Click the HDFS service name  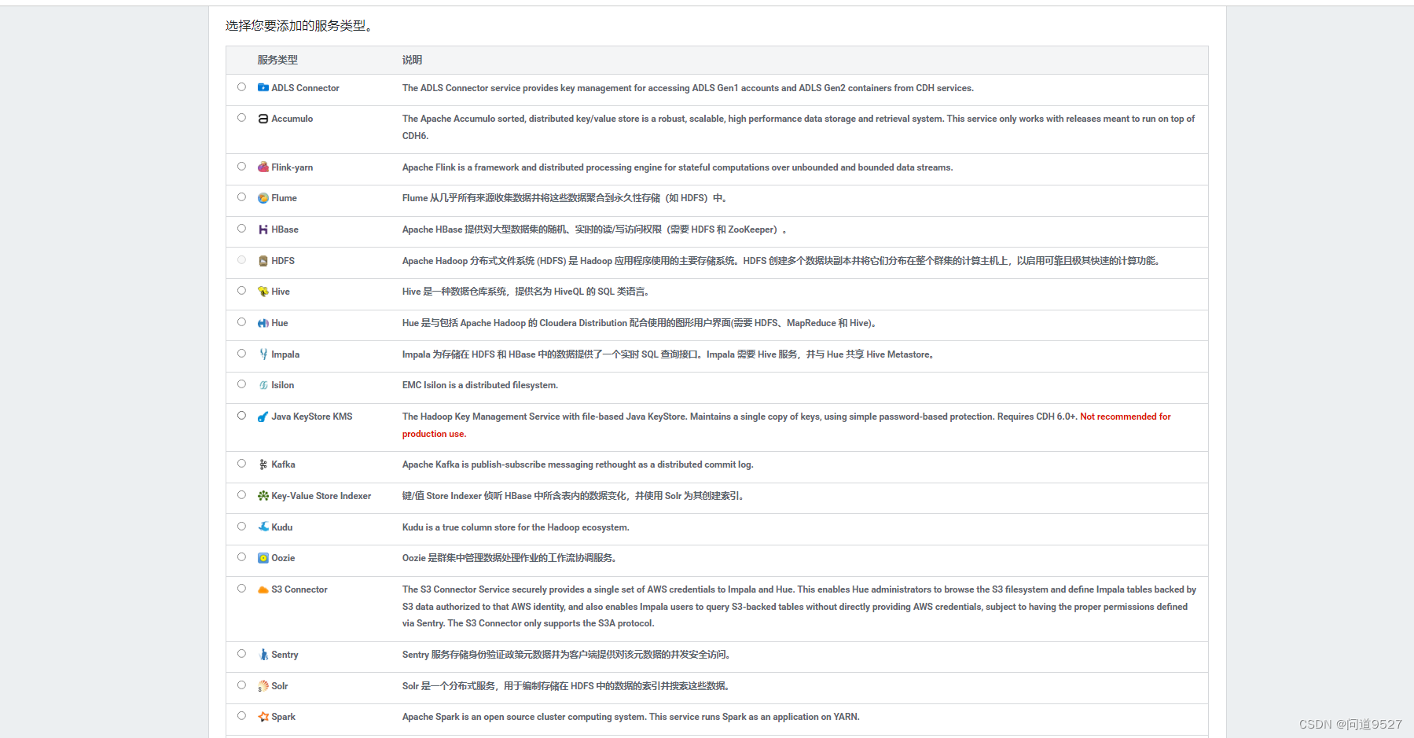283,261
